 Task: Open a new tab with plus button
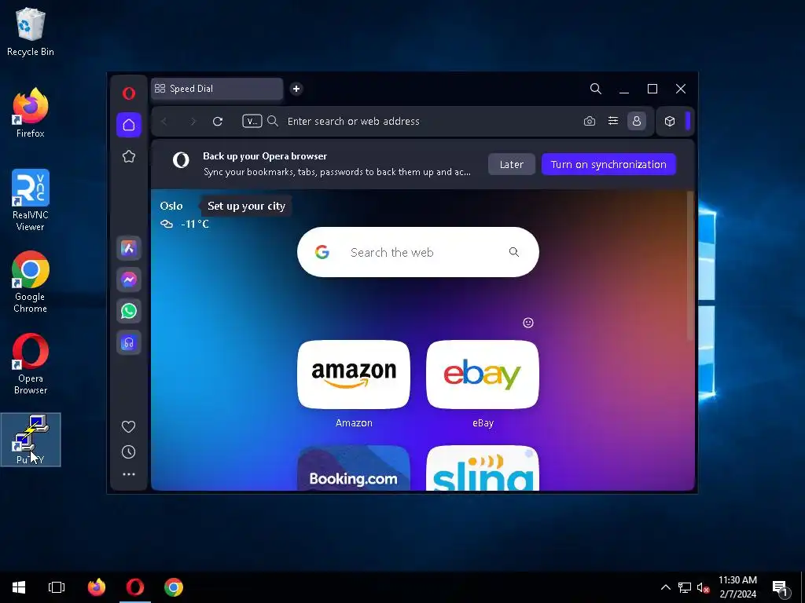tap(296, 89)
